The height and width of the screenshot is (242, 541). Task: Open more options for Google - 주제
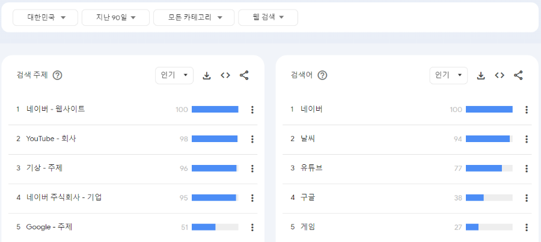(252, 227)
